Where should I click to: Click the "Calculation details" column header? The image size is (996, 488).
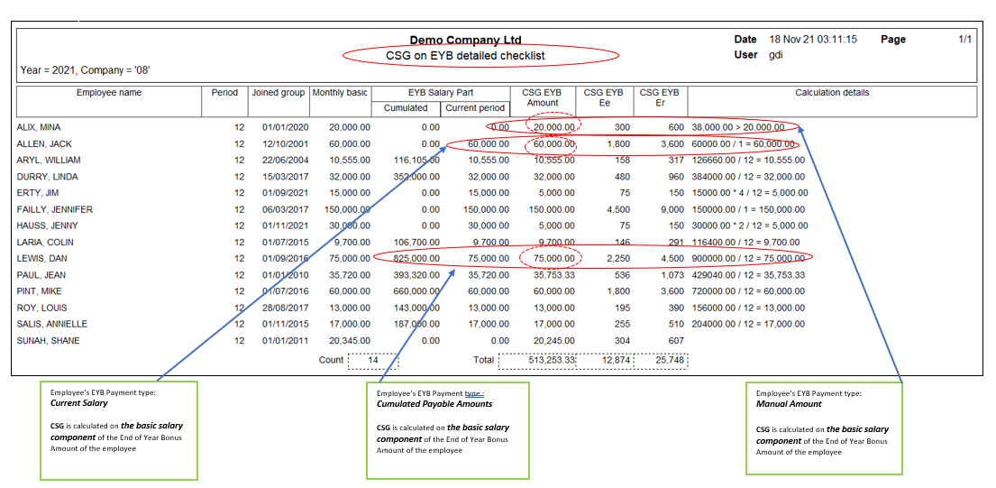point(831,93)
